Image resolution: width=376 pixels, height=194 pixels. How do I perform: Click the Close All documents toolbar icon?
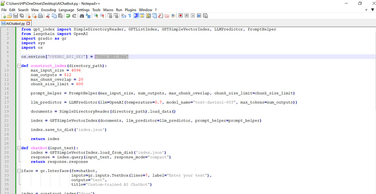pos(34,16)
